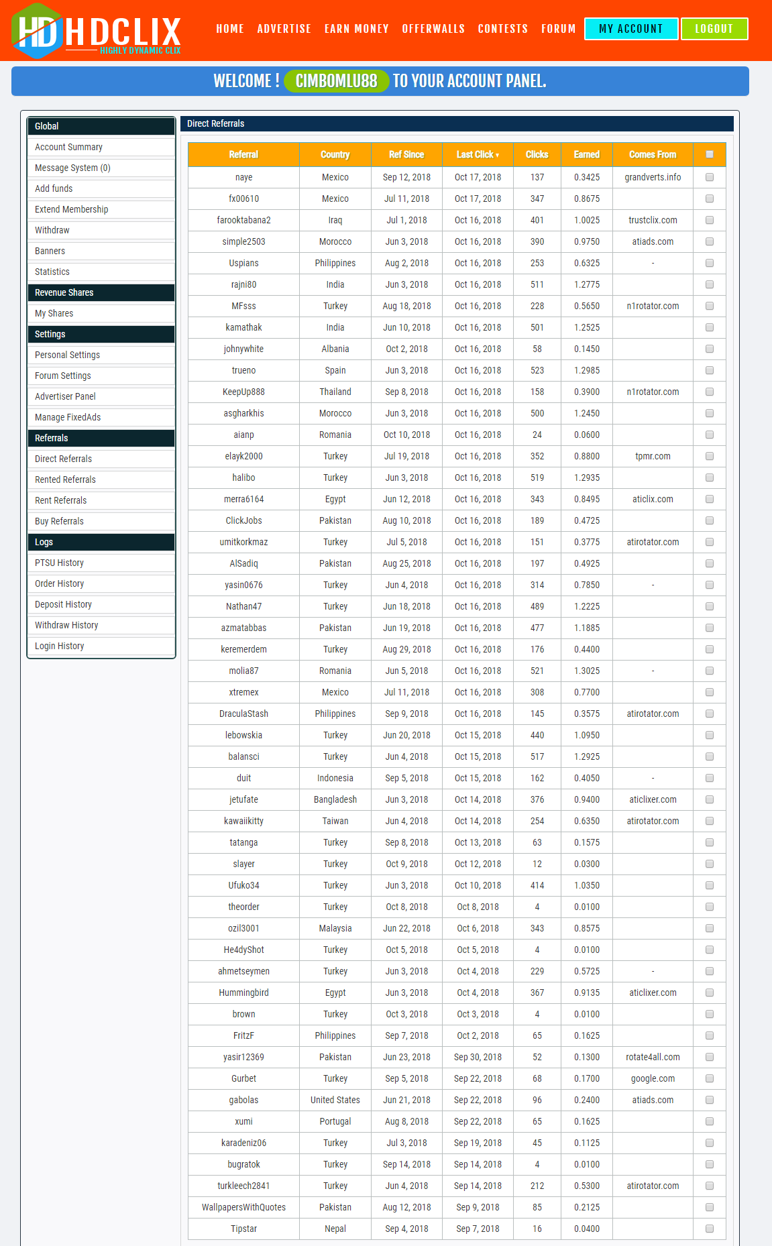Image resolution: width=772 pixels, height=1246 pixels.
Task: Open Rented Referrals
Action: point(101,479)
